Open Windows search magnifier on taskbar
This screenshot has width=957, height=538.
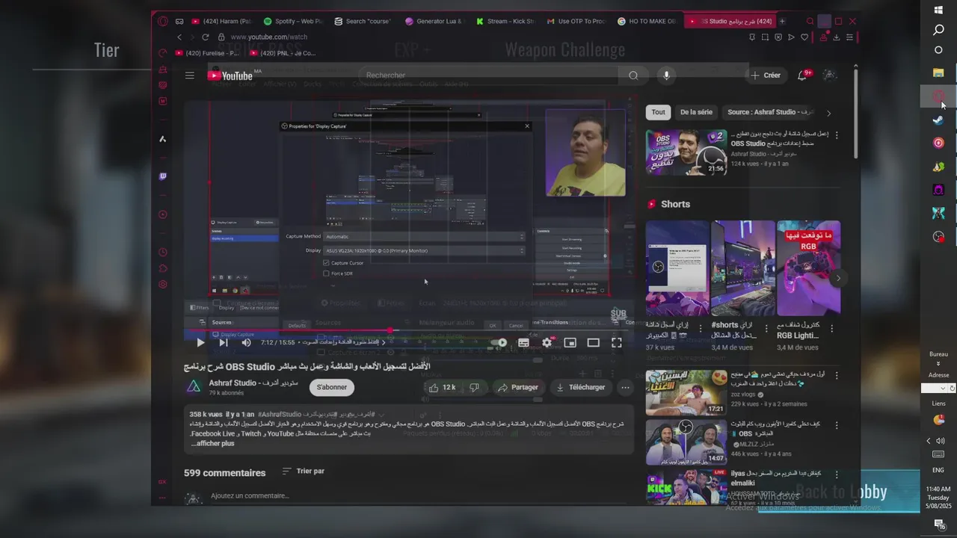[939, 30]
